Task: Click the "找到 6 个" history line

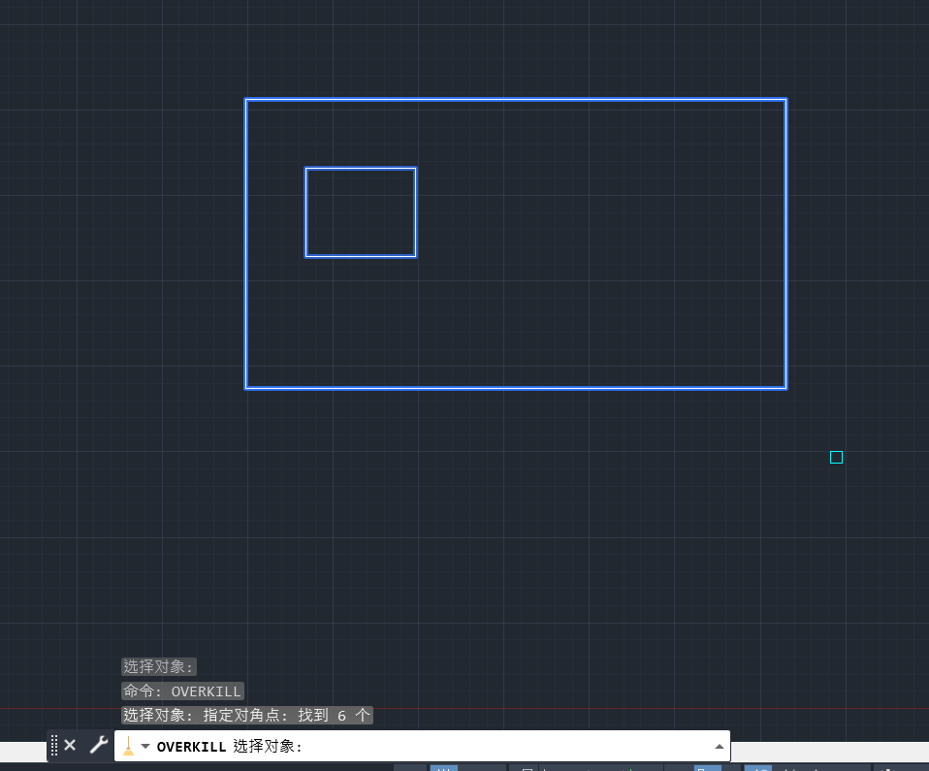Action: pyautogui.click(x=246, y=716)
